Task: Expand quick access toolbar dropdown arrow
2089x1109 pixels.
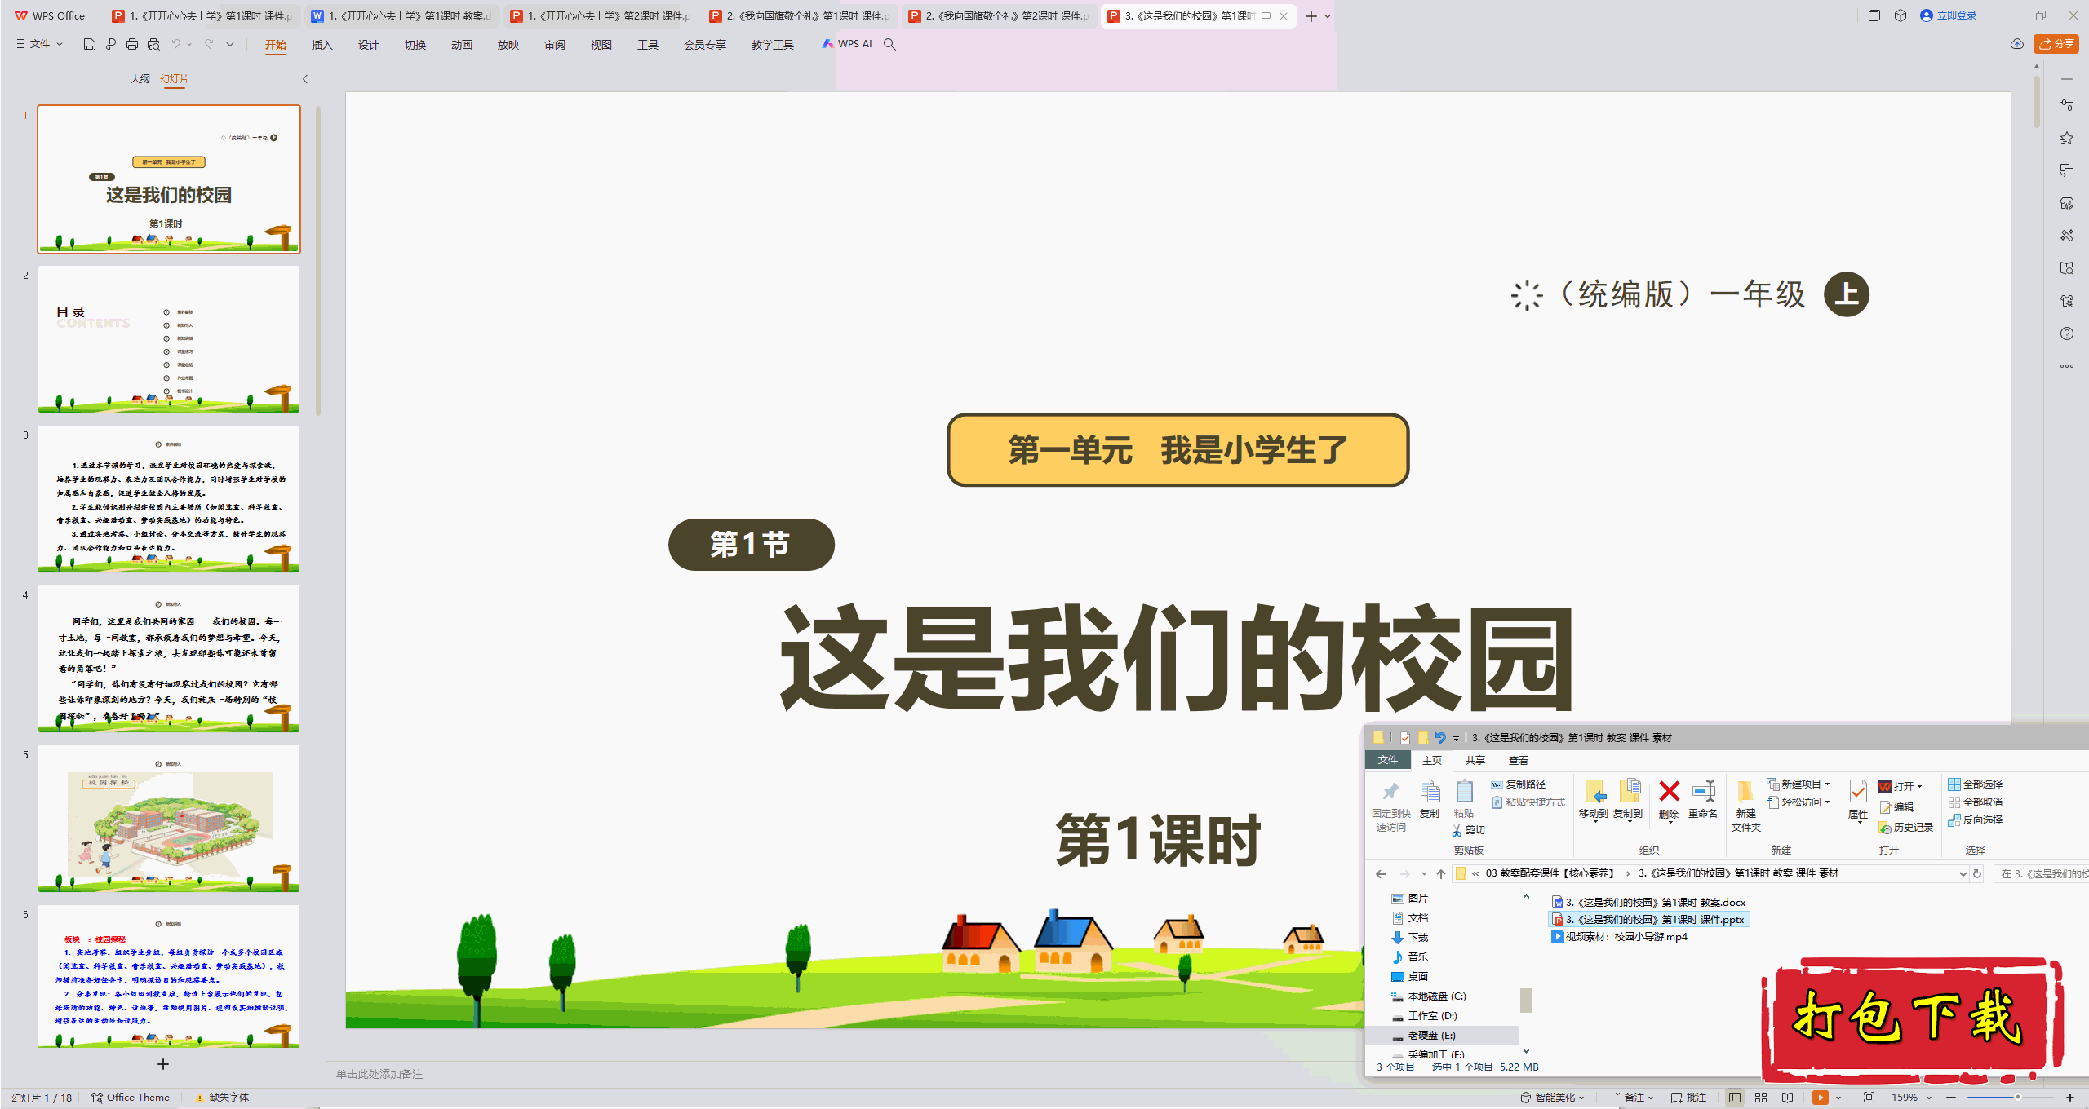Action: 230,44
